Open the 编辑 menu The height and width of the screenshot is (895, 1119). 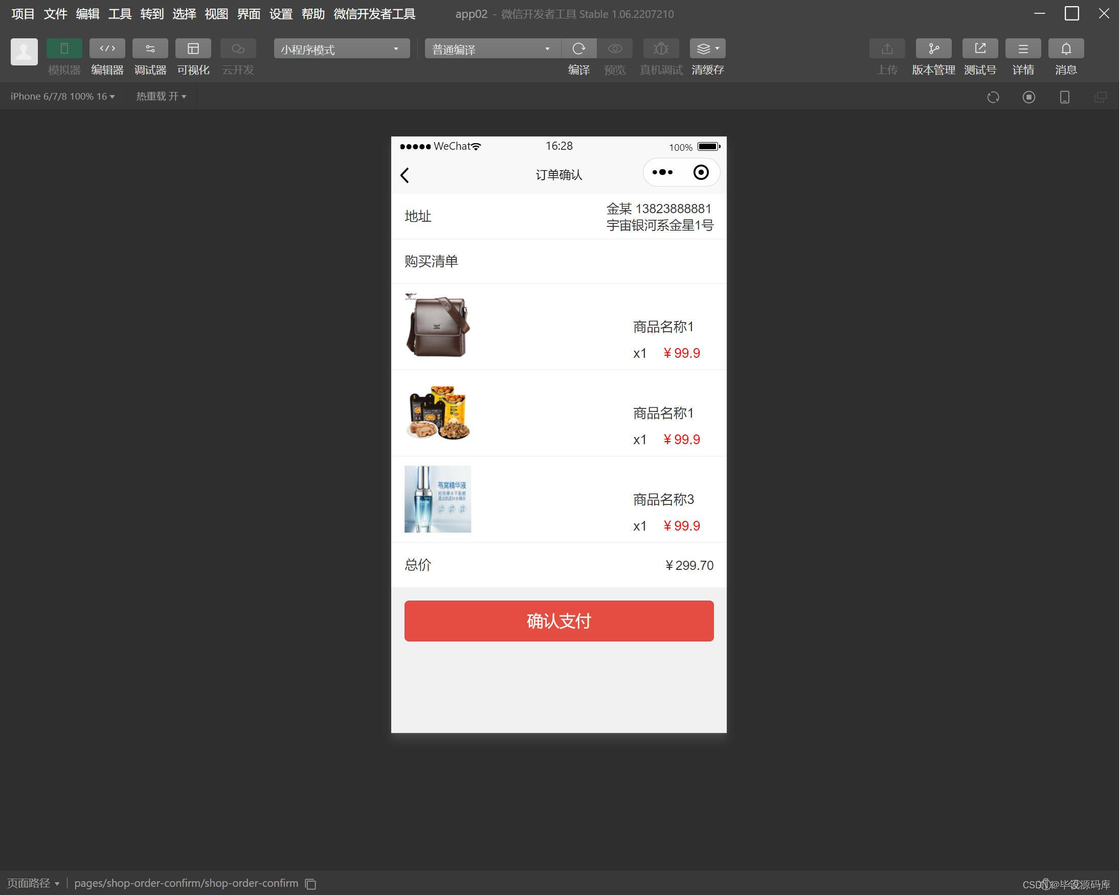pos(87,14)
